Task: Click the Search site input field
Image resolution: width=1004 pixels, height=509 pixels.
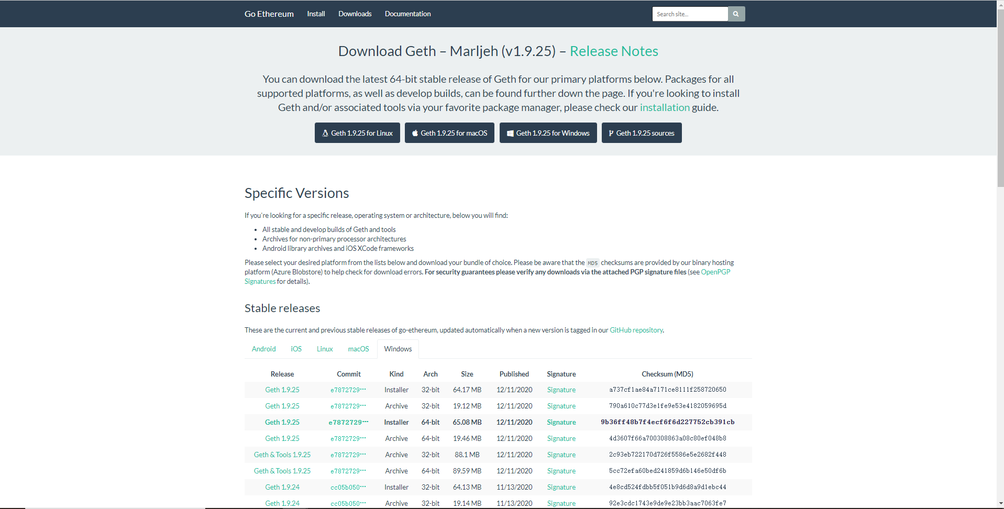Action: tap(690, 14)
